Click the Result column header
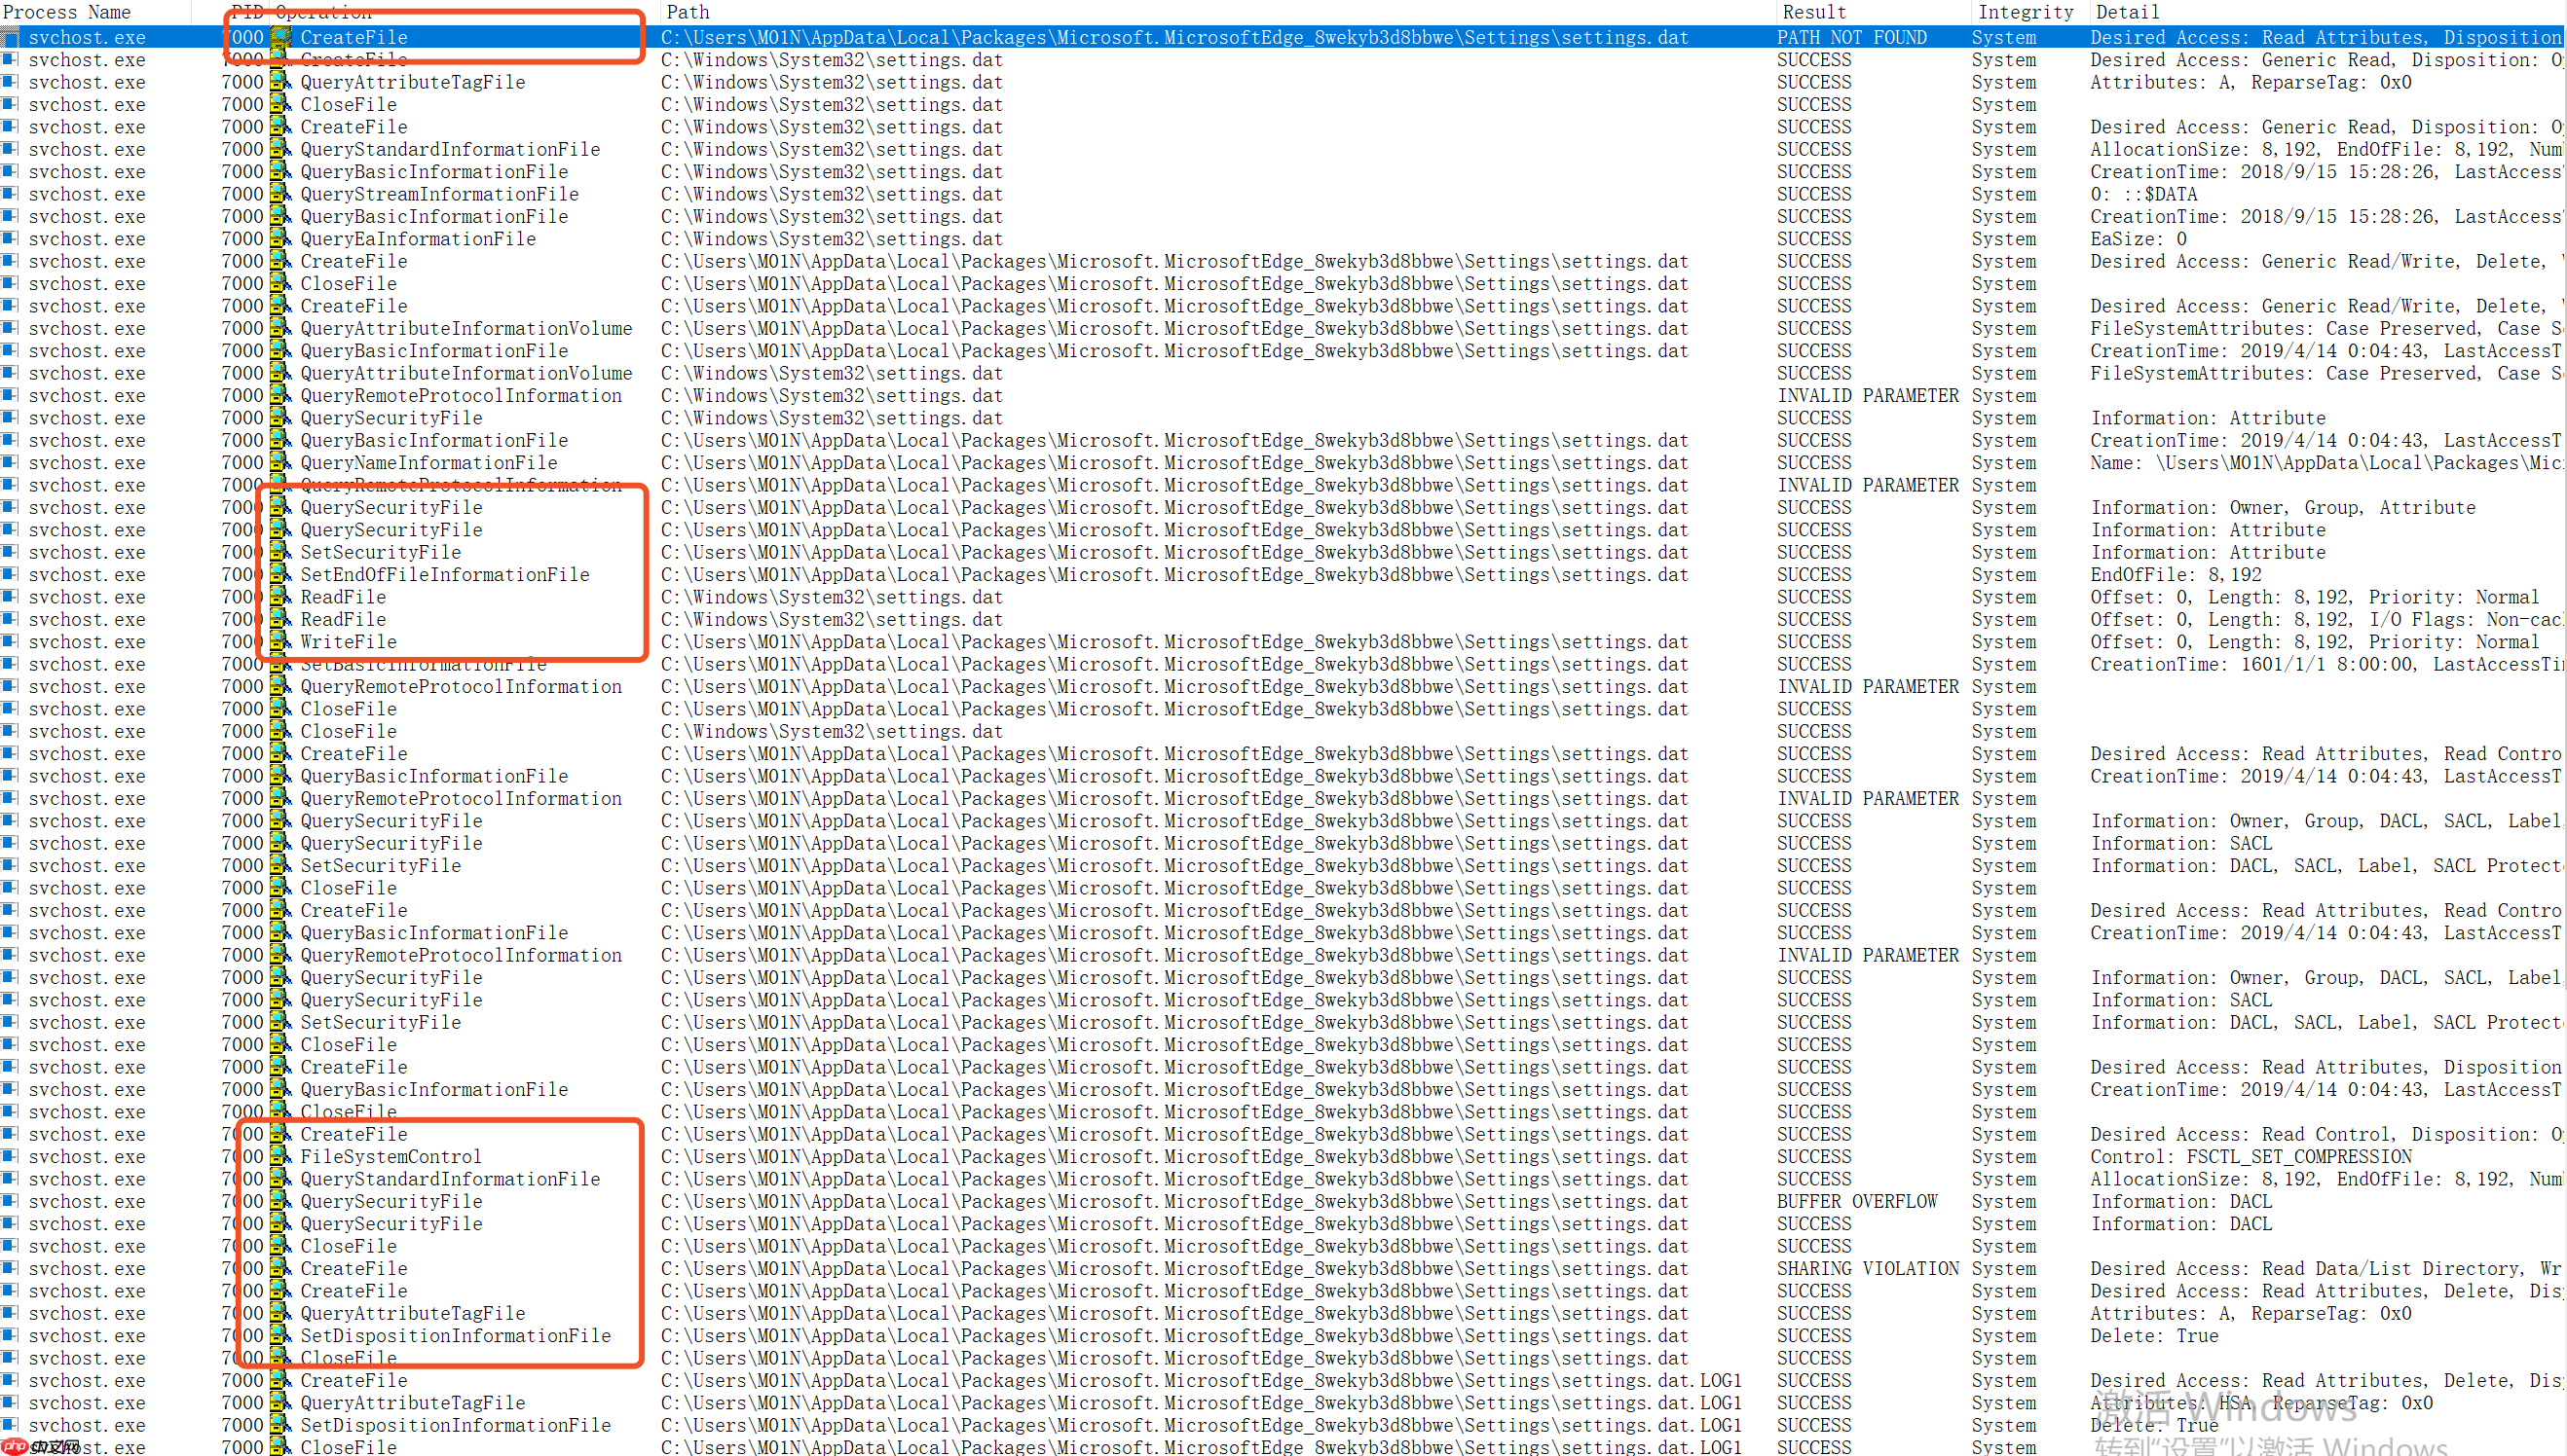The width and height of the screenshot is (2567, 1456). click(1813, 12)
